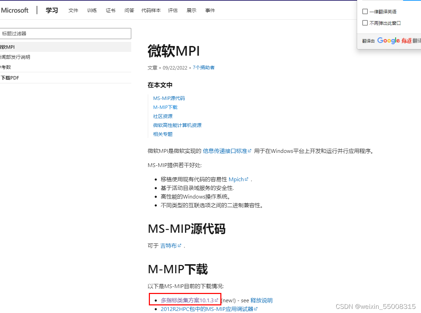Open the 释放说明 release notes link
This screenshot has height=313, width=421.
(x=261, y=300)
